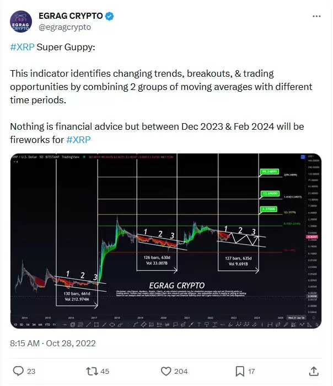Click the 204 likes count
The width and height of the screenshot is (333, 386).
tap(181, 371)
